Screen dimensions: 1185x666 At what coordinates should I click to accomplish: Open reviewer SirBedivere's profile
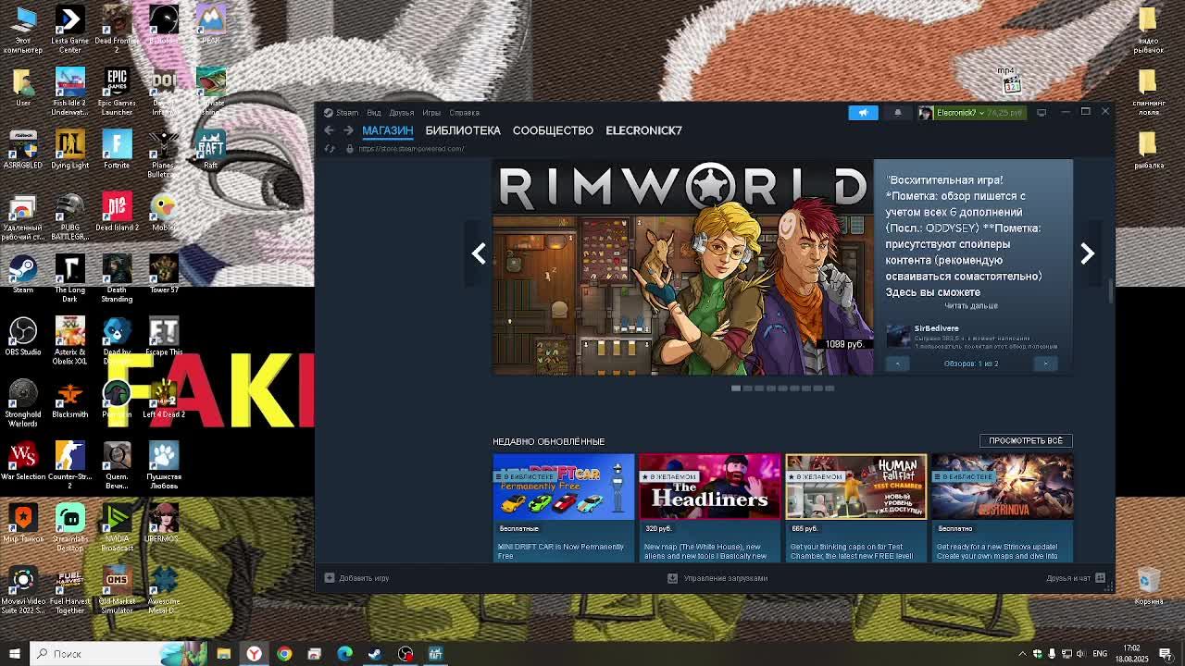[x=936, y=328]
